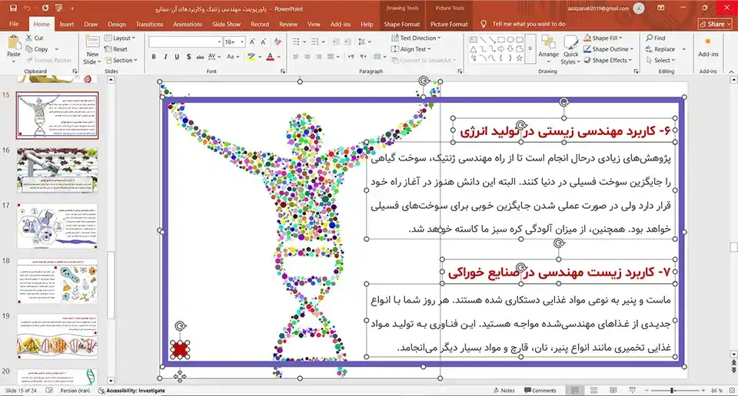This screenshot has height=396, width=738.
Task: Toggle Normal view in status bar
Action: (575, 391)
